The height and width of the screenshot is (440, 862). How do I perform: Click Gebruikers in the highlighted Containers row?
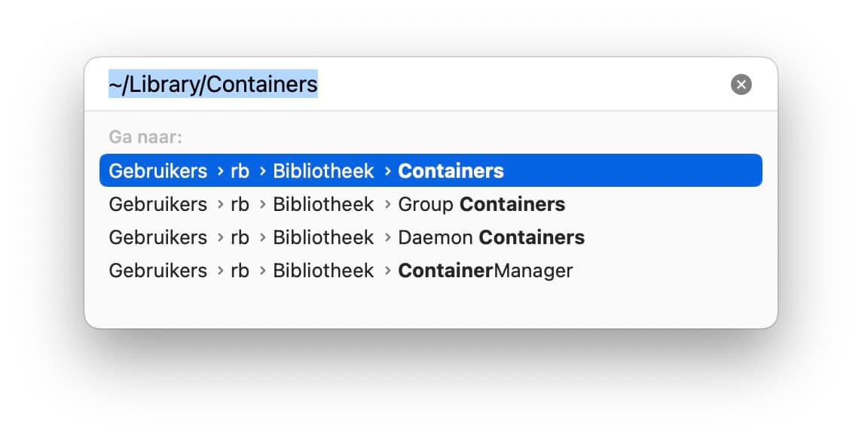157,171
